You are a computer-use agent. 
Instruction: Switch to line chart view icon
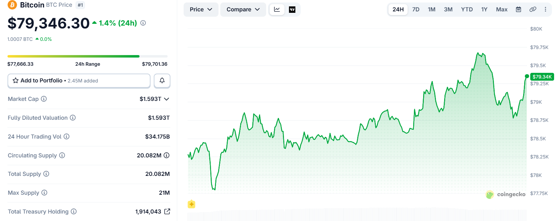pyautogui.click(x=277, y=10)
